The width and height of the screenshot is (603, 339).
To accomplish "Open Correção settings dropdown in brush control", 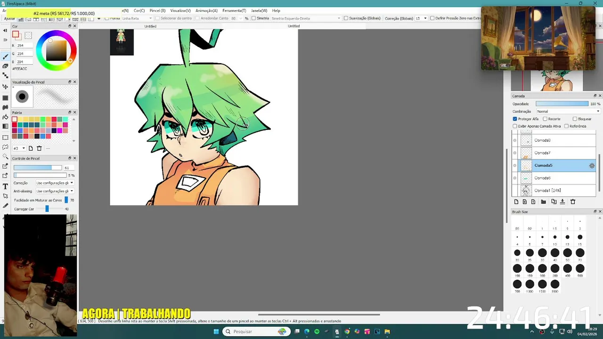I will (55, 183).
